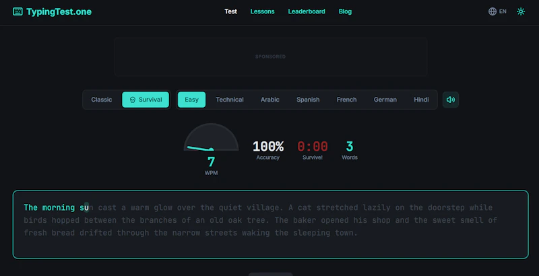
Task: Go to the Lessons page
Action: (x=262, y=11)
